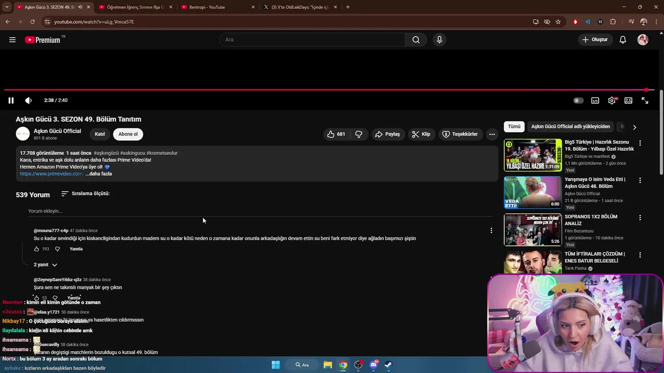Send thanks via Teşekkürler button
This screenshot has height=373, width=664.
click(x=460, y=134)
